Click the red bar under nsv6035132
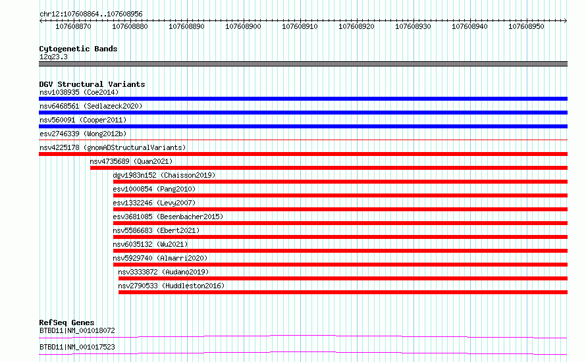This screenshot has width=586, height=362. click(x=340, y=251)
